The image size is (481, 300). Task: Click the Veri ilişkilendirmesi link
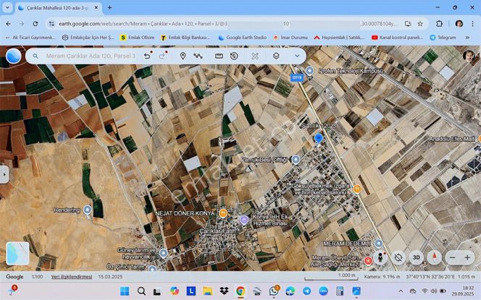71,276
